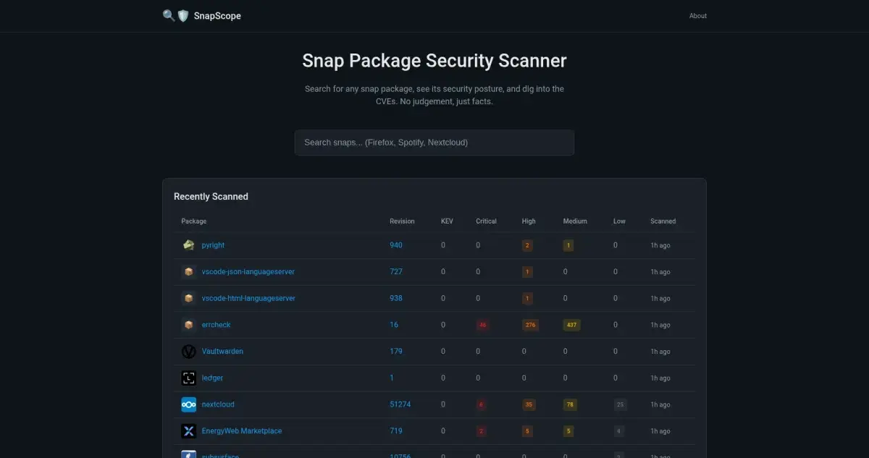
Task: Open revision 940 for pyright
Action: [396, 245]
